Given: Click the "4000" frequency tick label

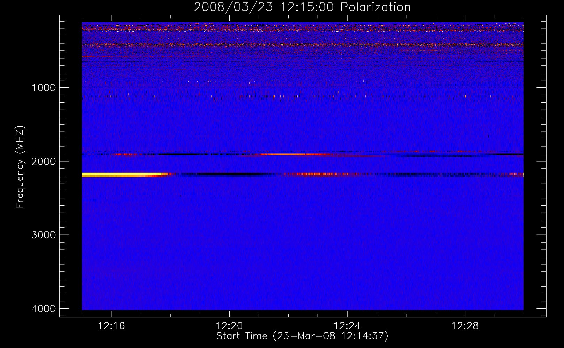Looking at the screenshot, I should click(x=44, y=309).
